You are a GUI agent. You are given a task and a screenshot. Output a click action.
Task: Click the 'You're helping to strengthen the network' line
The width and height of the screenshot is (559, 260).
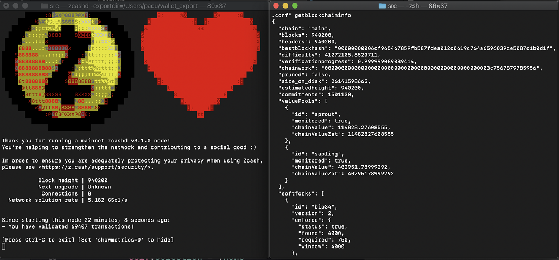(129, 147)
